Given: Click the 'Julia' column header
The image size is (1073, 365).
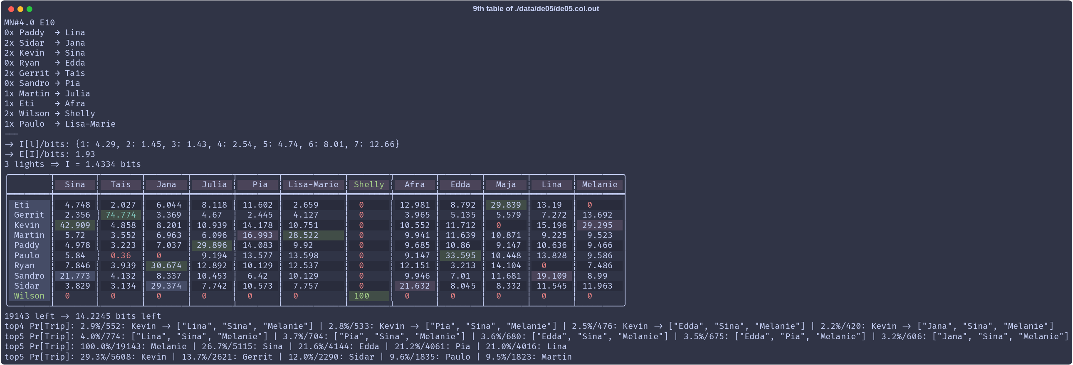Looking at the screenshot, I should (x=212, y=185).
